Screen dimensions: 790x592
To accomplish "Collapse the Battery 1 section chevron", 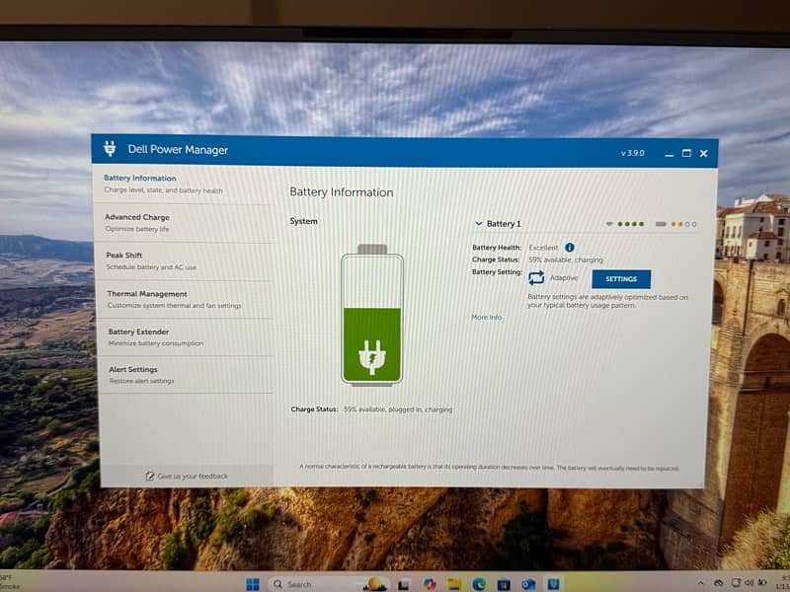I will coord(479,224).
